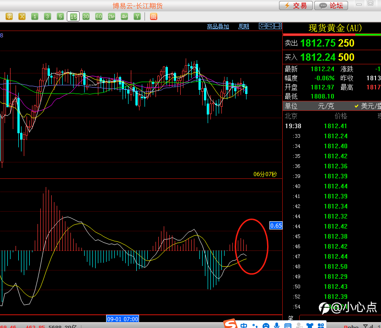The width and height of the screenshot is (381, 328).
Task: Click the 最低 value 1808.10
Action: pyautogui.click(x=322, y=97)
